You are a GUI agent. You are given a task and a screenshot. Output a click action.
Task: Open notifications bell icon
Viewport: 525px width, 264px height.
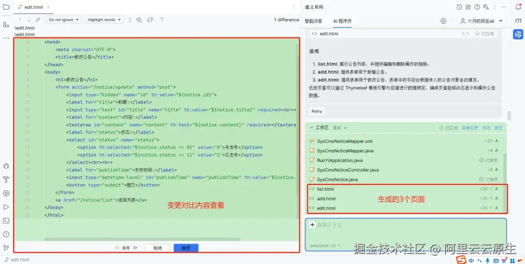(518, 7)
